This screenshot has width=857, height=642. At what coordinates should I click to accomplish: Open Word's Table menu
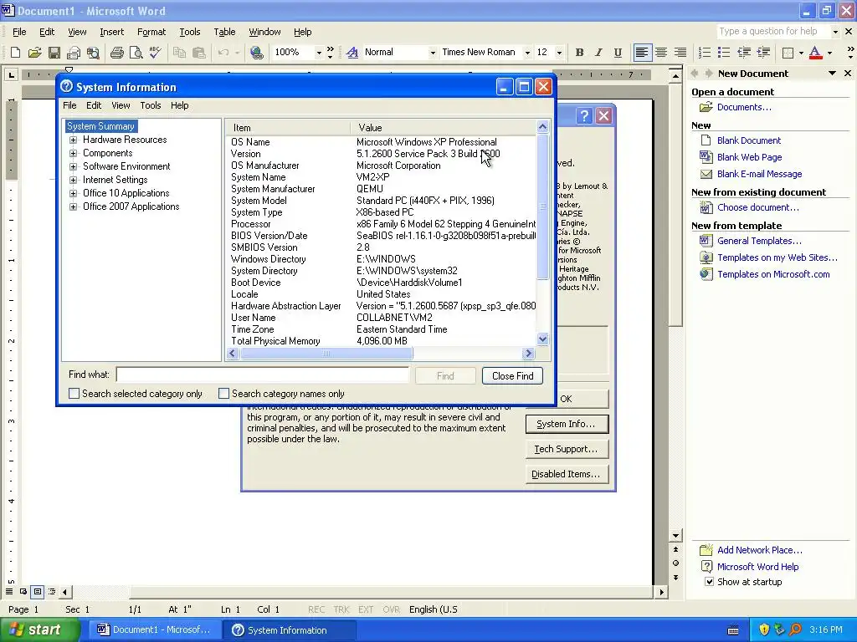224,32
